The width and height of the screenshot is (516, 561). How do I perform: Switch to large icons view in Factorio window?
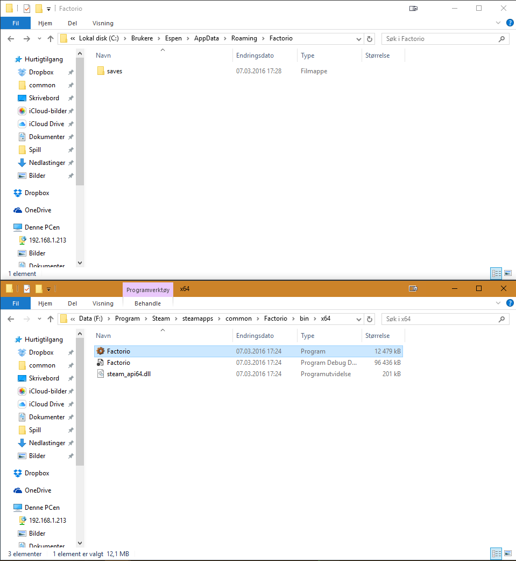click(508, 274)
